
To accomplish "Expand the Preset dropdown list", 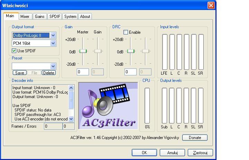I will pos(53,66).
